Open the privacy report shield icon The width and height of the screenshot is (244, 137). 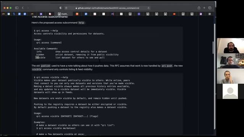tap(61, 8)
